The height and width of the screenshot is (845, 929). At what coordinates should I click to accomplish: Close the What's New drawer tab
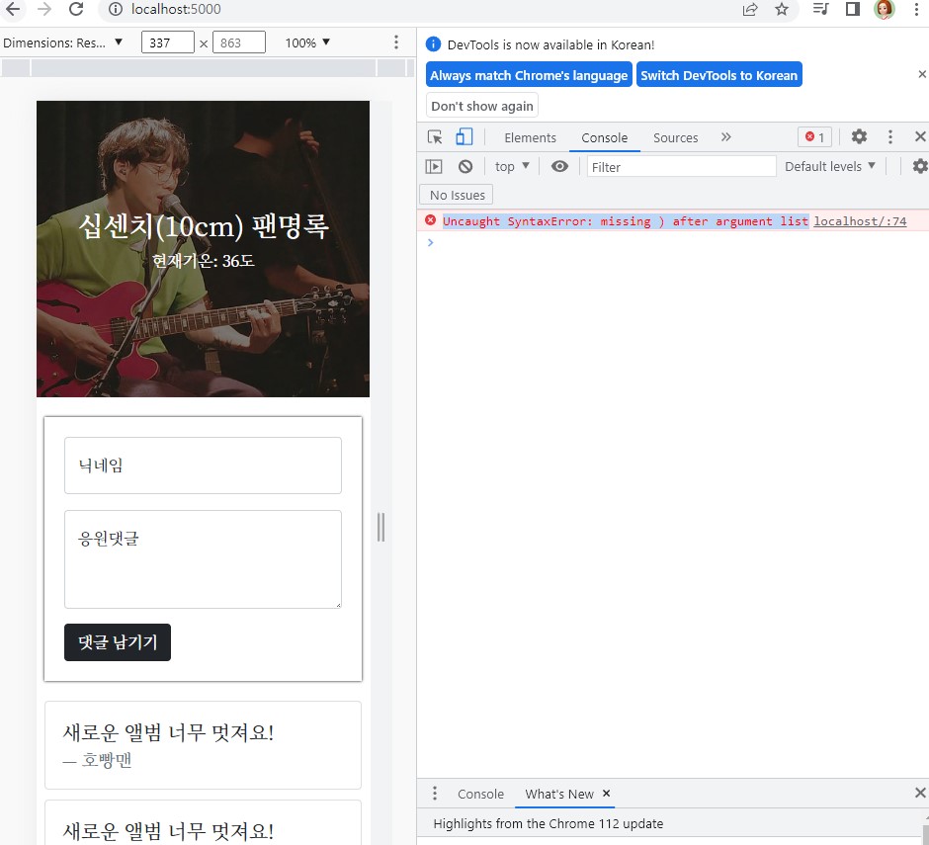coord(606,793)
